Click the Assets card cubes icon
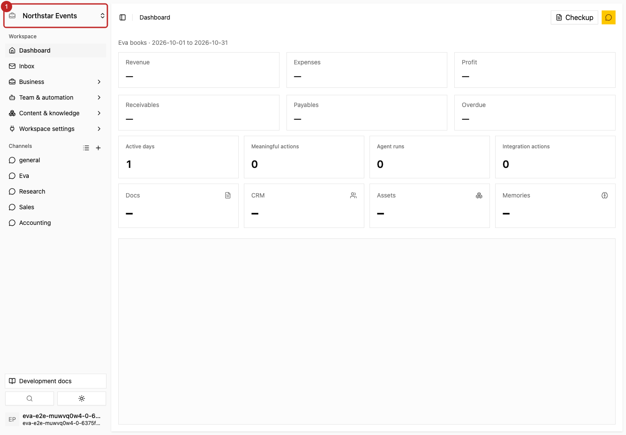626x435 pixels. [x=479, y=195]
